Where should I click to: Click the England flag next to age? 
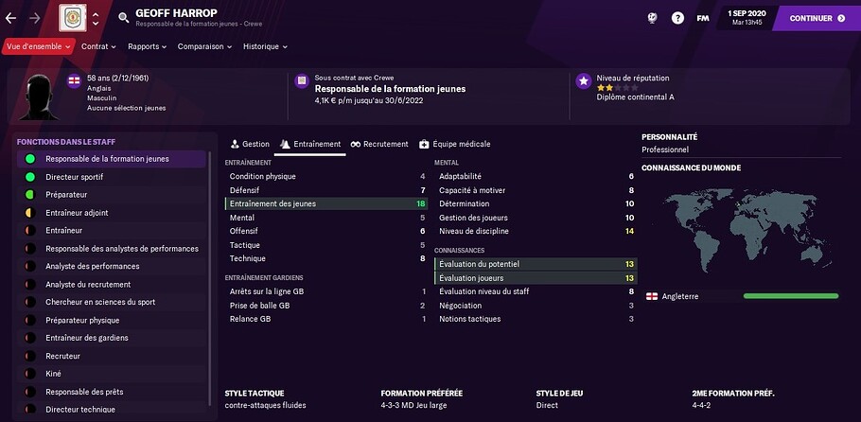click(72, 79)
